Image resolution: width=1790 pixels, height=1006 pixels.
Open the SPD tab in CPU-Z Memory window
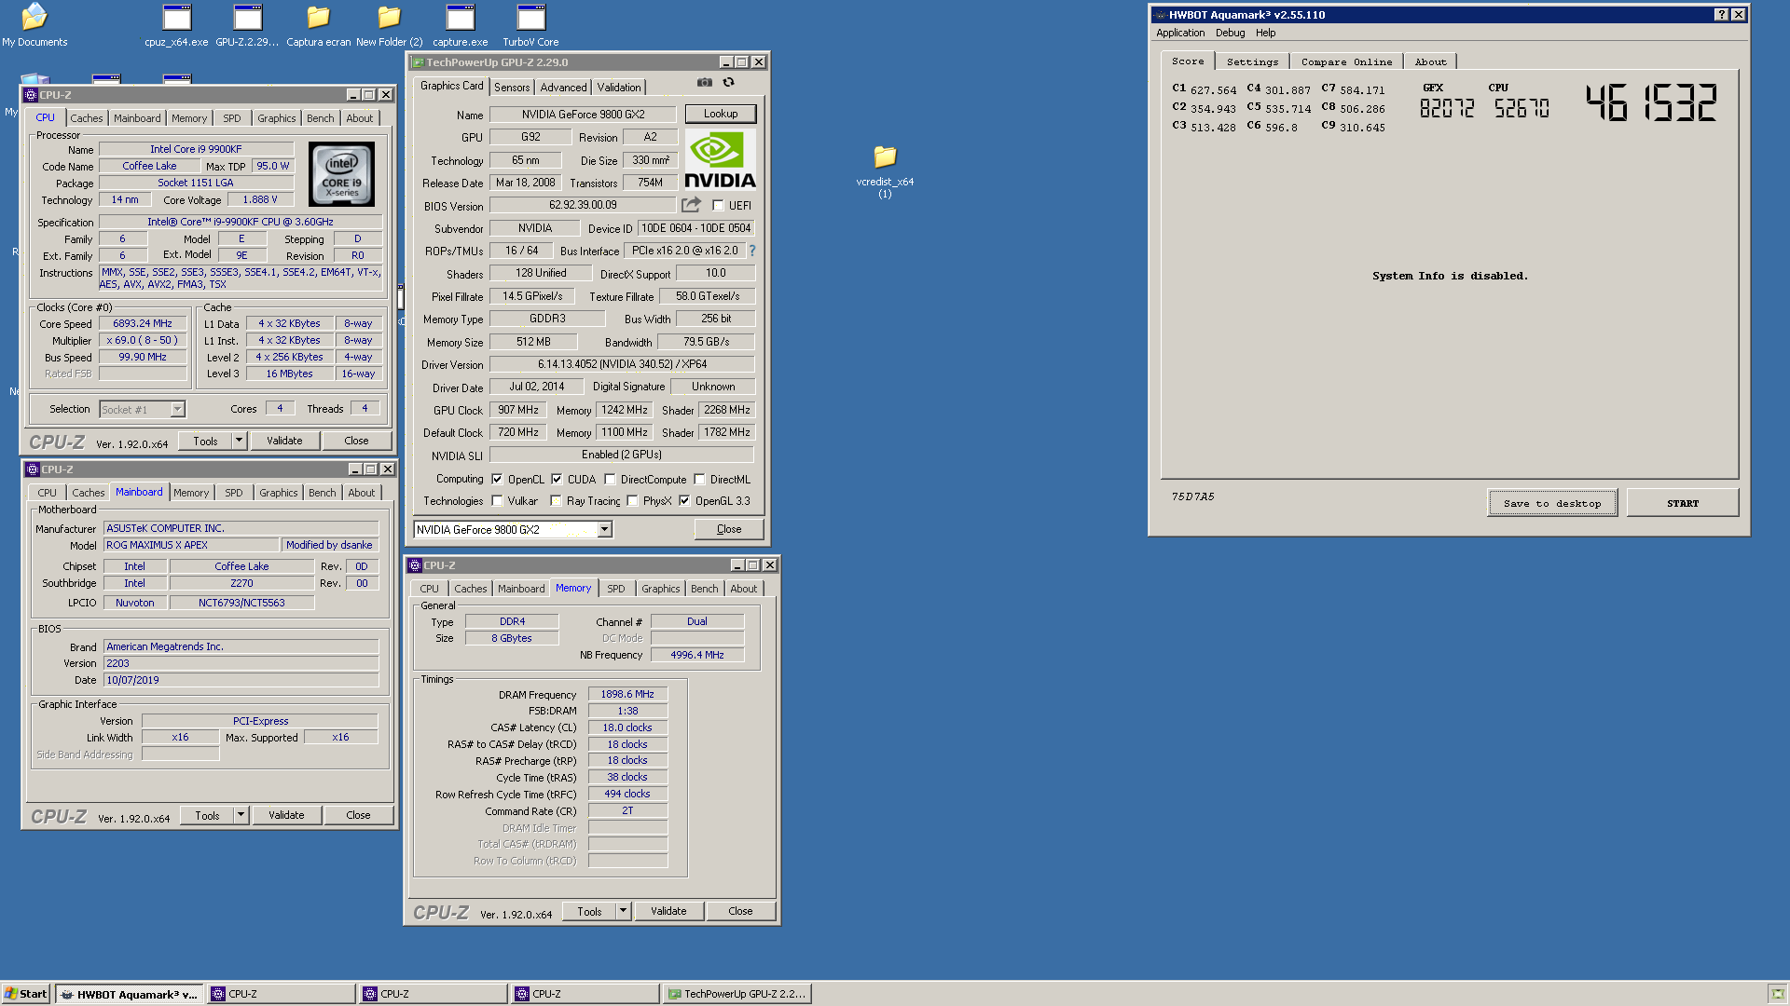(616, 589)
